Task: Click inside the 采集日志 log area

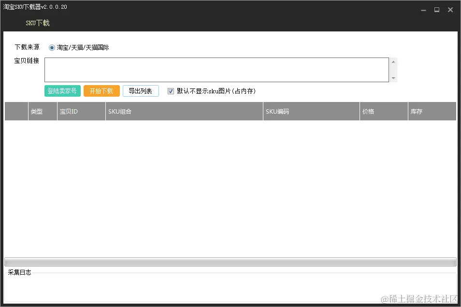Action: tap(230, 288)
